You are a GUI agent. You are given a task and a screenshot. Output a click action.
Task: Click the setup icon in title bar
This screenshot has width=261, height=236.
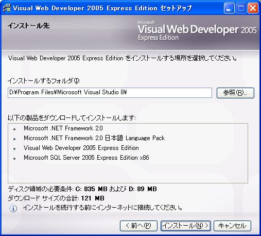[x=7, y=8]
